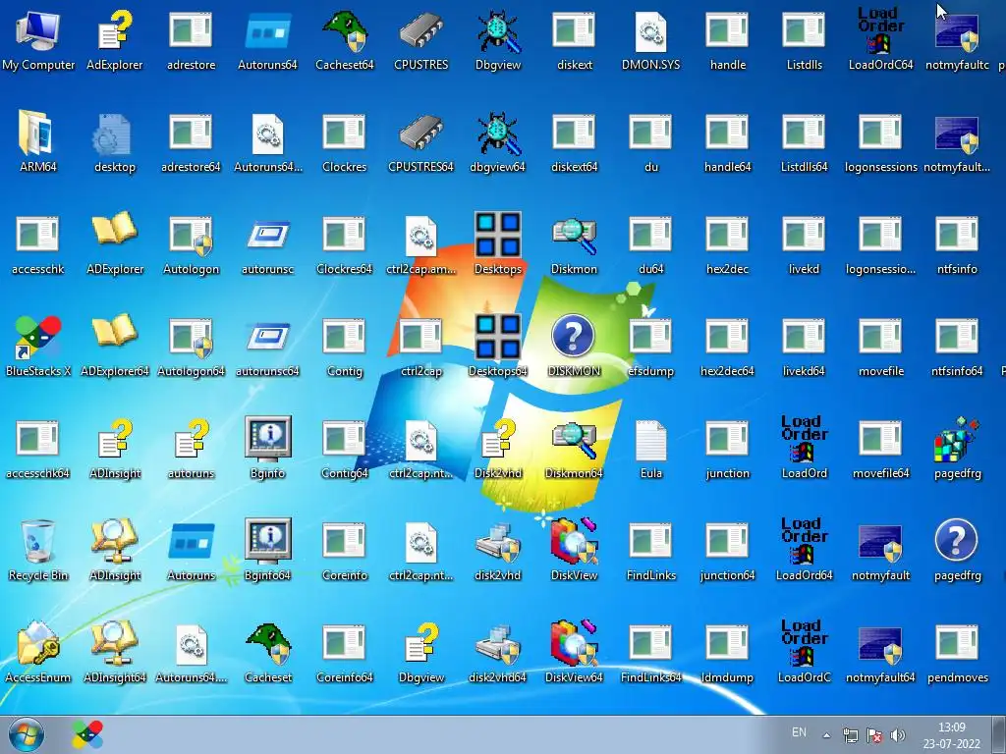
Task: Open the ARM64 folder
Action: pyautogui.click(x=38, y=141)
